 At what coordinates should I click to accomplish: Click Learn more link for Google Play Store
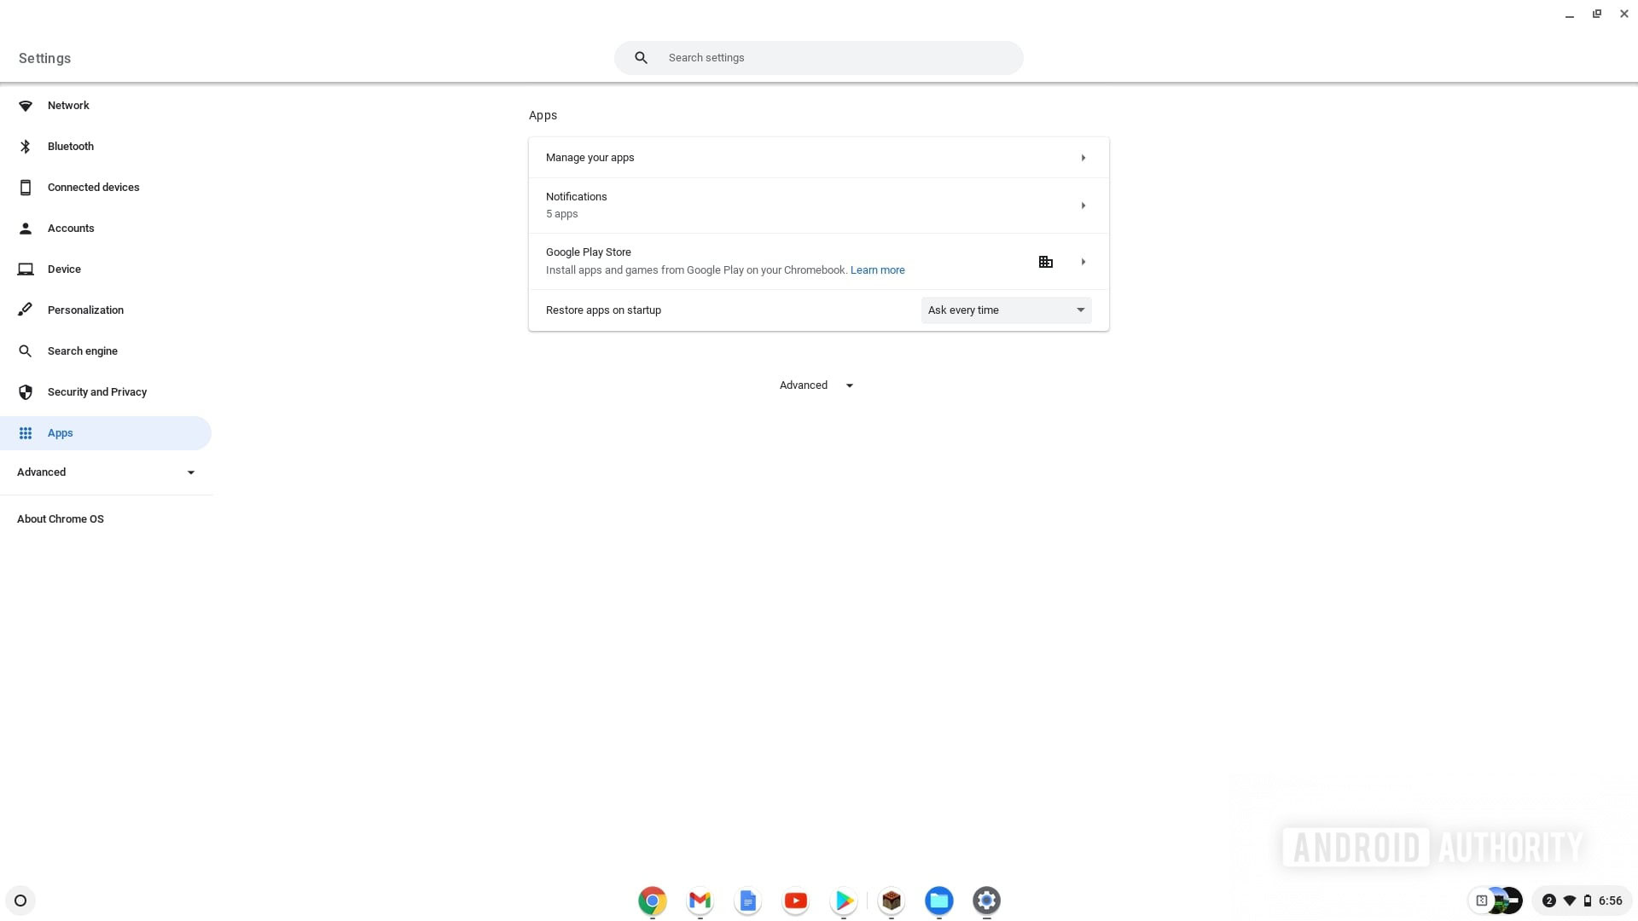[878, 269]
